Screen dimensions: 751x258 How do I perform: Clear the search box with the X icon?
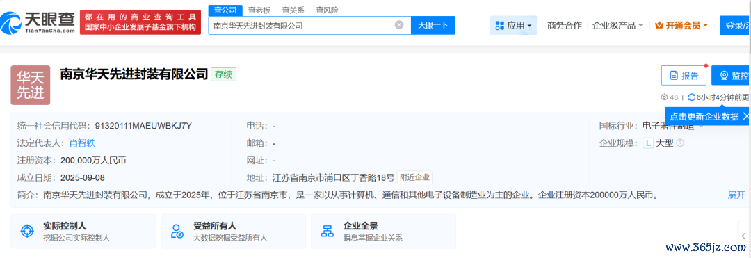click(x=399, y=25)
